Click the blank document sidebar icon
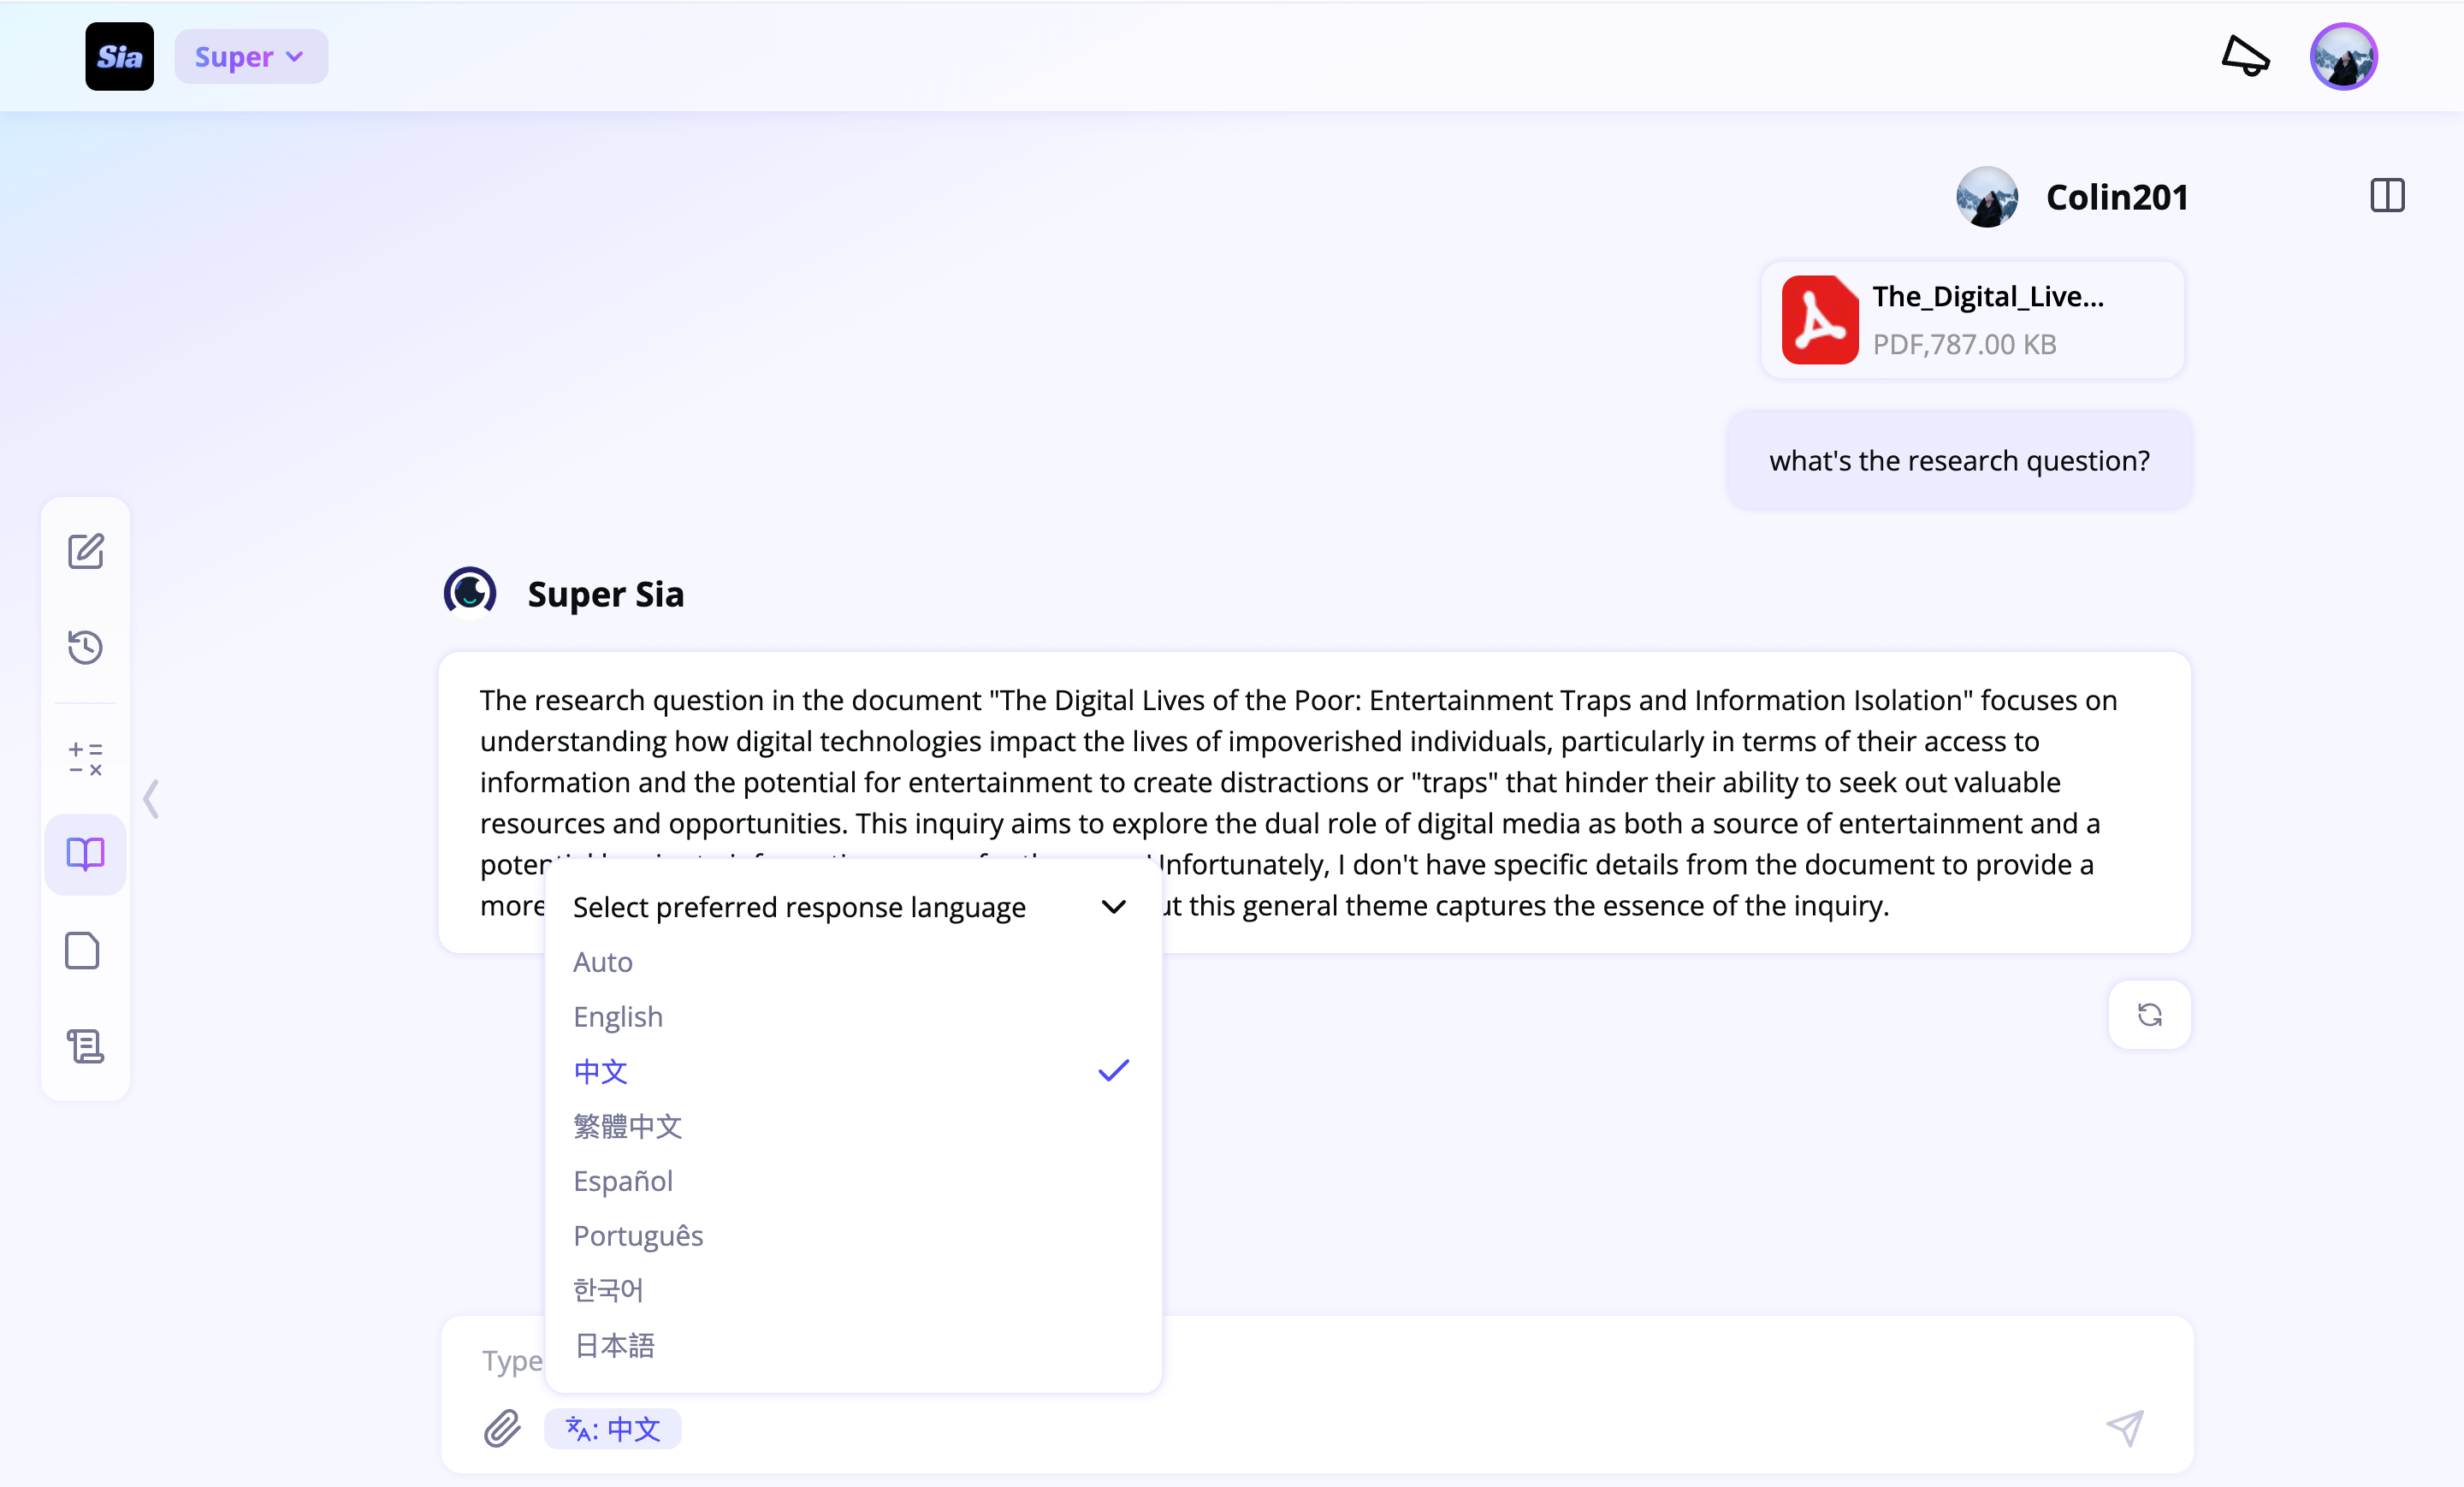The width and height of the screenshot is (2464, 1487). 82,950
